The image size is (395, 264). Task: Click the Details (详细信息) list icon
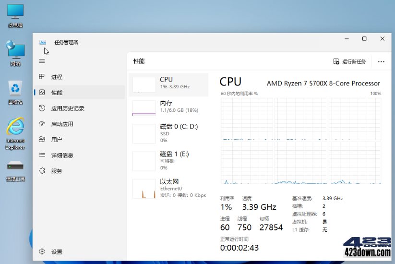42,155
